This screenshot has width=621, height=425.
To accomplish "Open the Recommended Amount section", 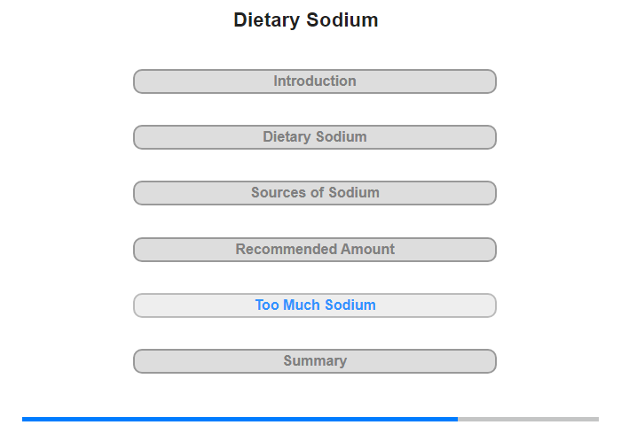I will 315,250.
